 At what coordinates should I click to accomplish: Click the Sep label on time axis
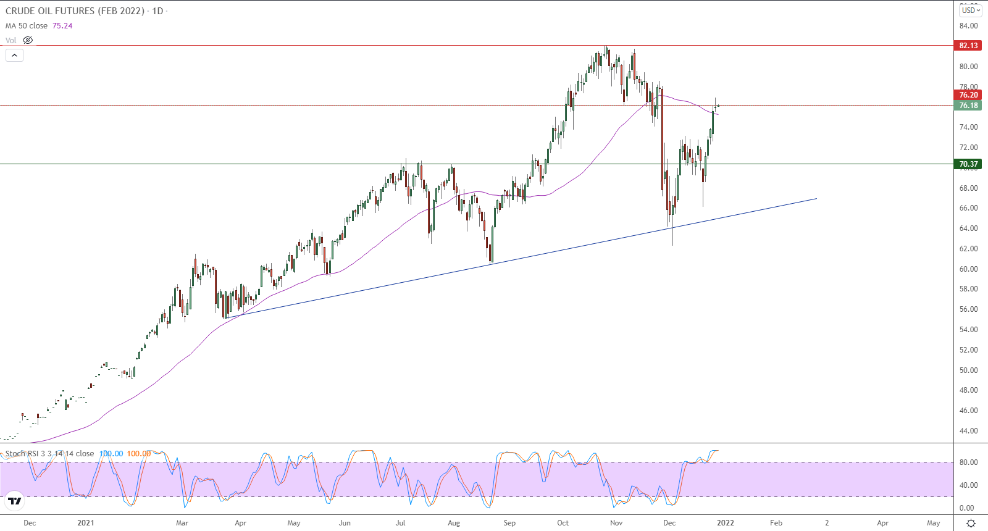tap(509, 523)
